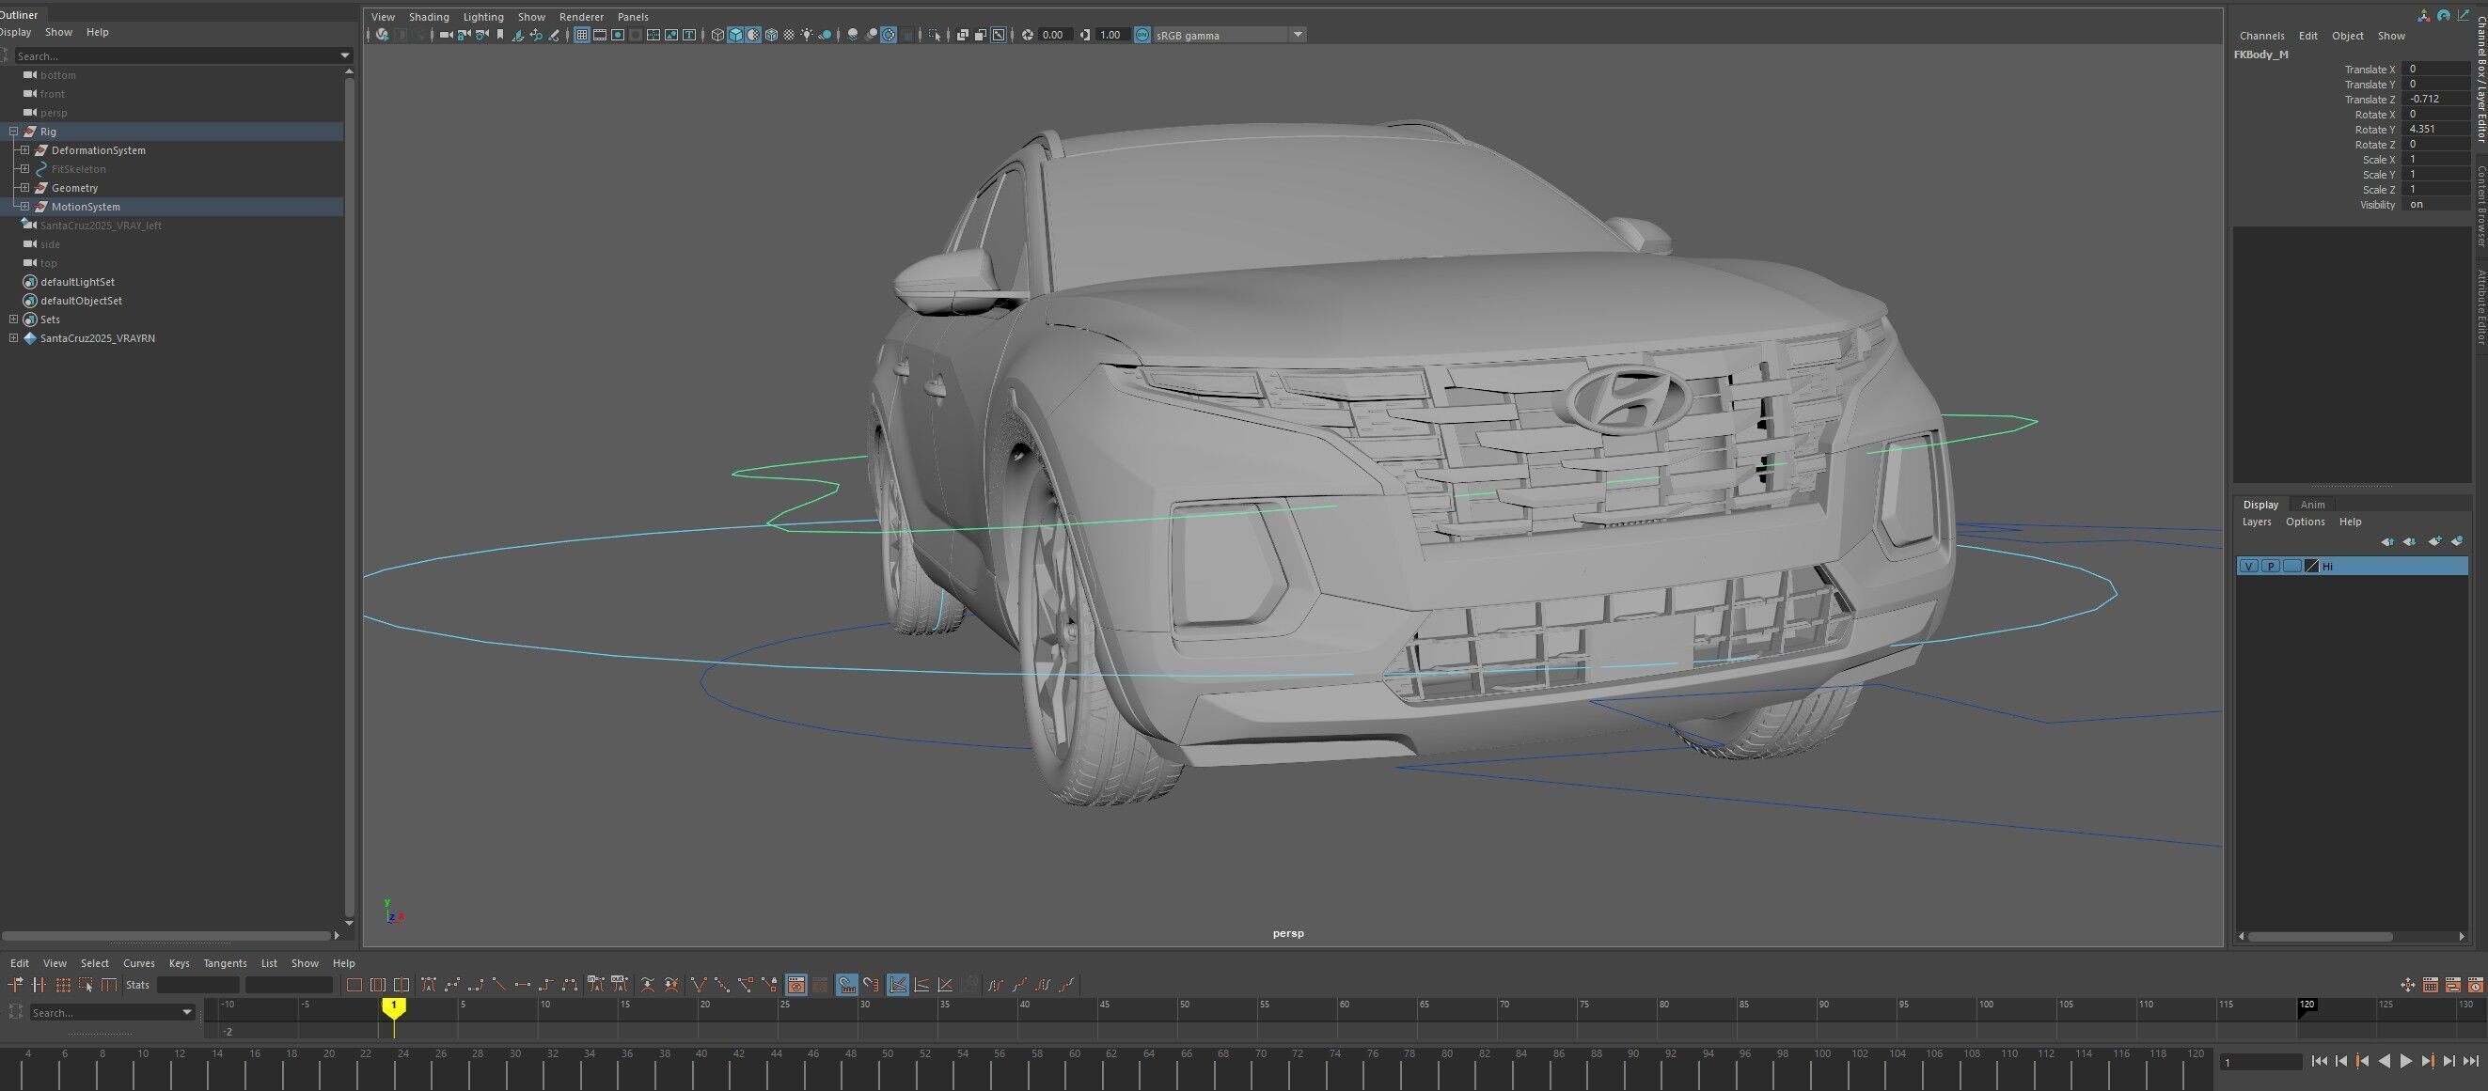Viewport: 2488px width, 1091px height.
Task: Click the exposure control icon
Action: (x=1028, y=35)
